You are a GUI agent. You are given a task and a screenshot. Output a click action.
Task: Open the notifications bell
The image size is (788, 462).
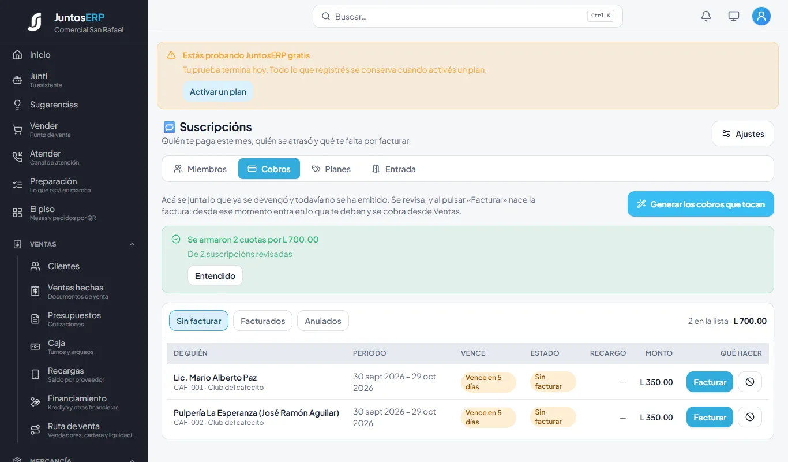(706, 16)
